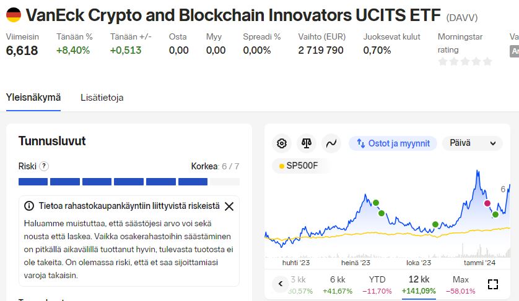Open the Päivä interval dropdown
The width and height of the screenshot is (519, 301).
point(473,143)
